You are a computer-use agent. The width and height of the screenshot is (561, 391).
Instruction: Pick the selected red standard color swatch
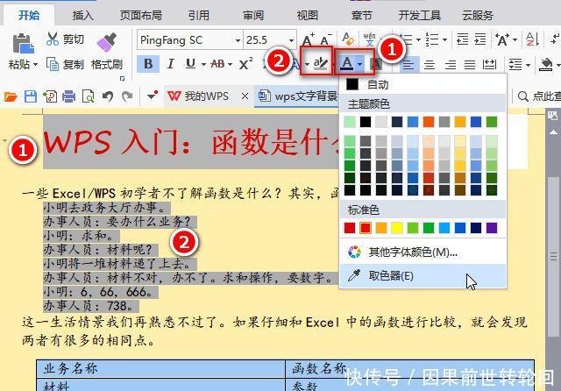coord(366,228)
